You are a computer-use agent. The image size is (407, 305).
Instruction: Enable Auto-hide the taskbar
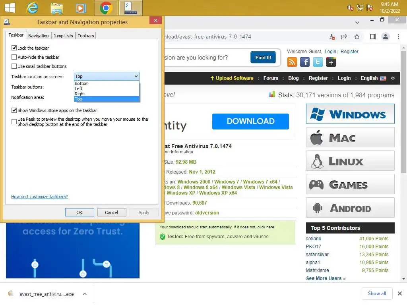click(14, 57)
